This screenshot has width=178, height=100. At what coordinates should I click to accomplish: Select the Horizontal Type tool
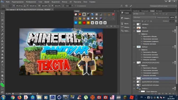tap(2, 65)
